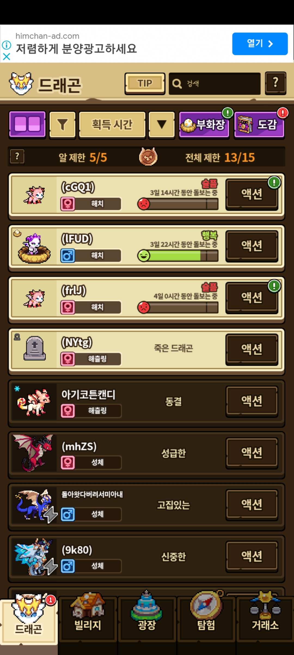
Task: Open the TIP button
Action: (x=145, y=83)
